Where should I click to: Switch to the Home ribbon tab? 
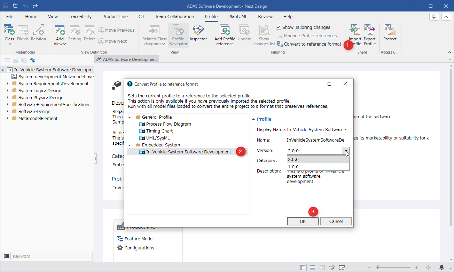click(x=31, y=16)
